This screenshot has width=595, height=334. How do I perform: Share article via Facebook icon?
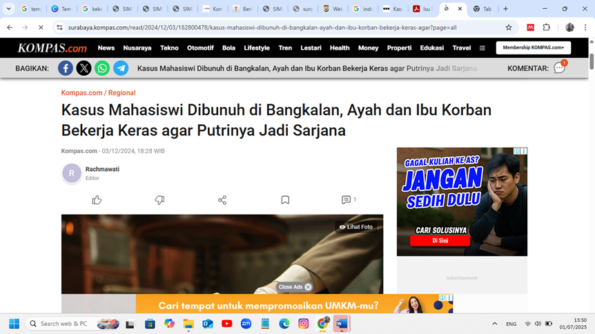click(66, 68)
